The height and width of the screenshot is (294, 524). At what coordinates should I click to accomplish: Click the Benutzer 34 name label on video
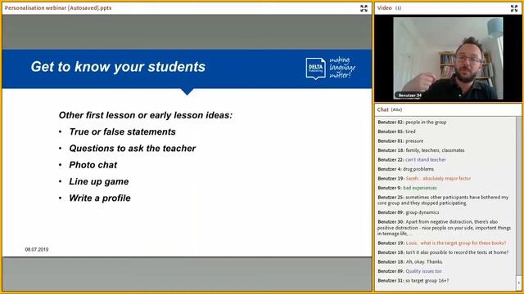[x=409, y=96]
